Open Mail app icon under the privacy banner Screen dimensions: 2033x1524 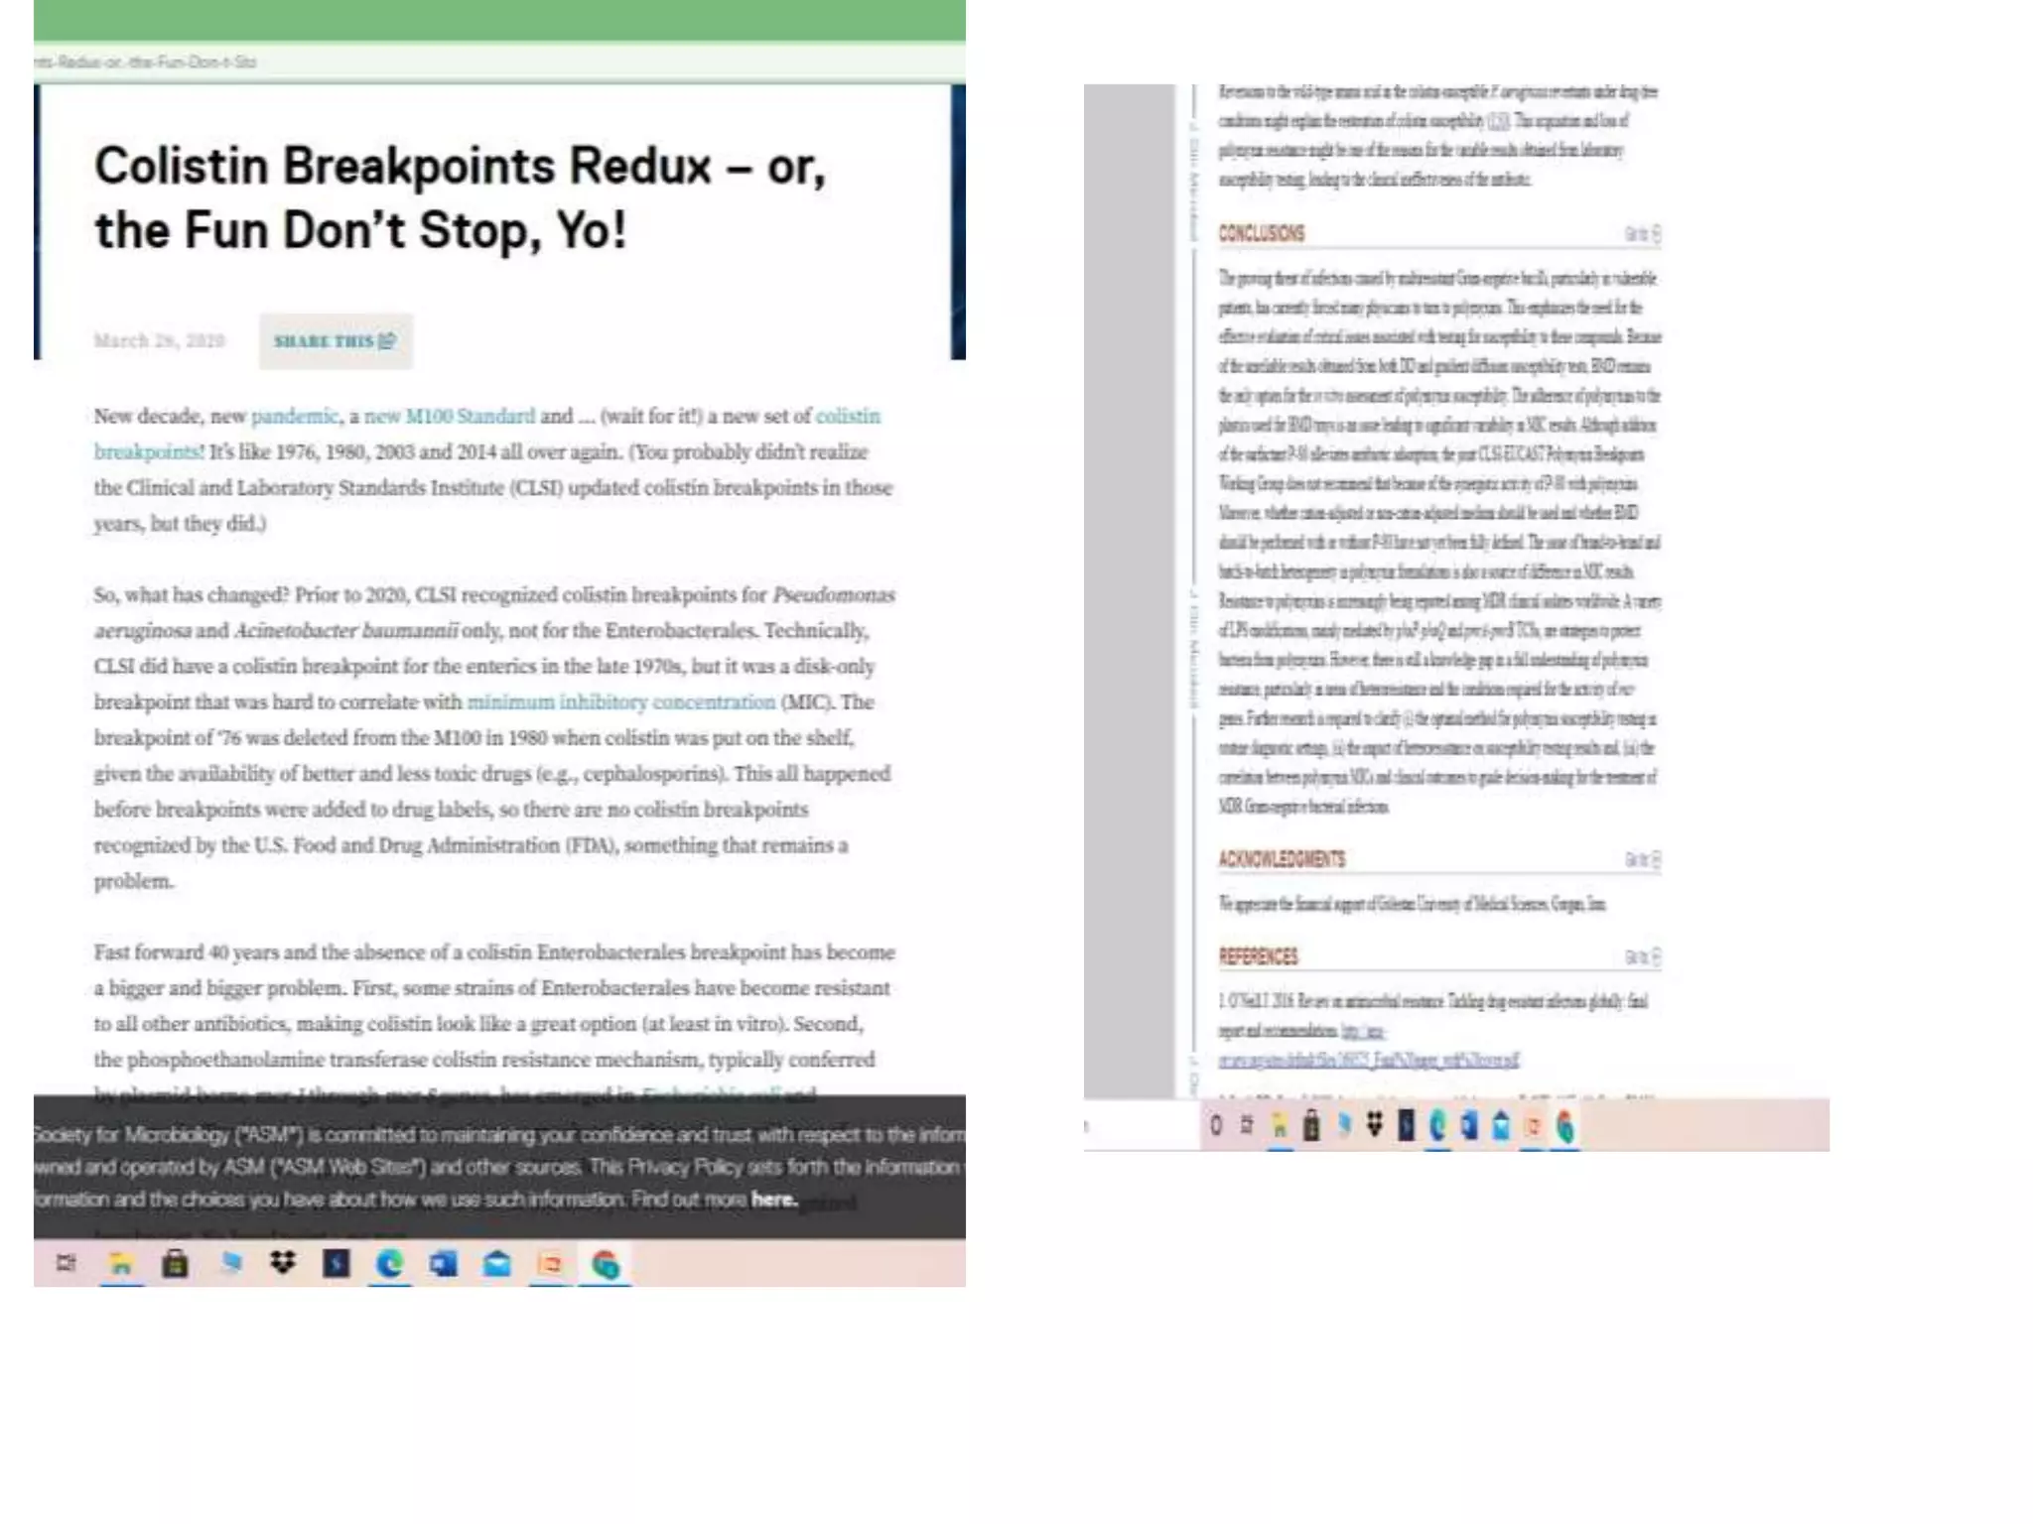pyautogui.click(x=496, y=1263)
